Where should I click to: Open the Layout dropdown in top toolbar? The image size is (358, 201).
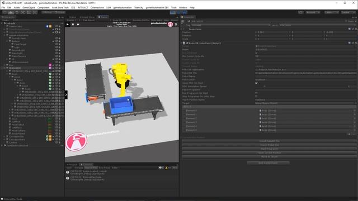pos(348,12)
